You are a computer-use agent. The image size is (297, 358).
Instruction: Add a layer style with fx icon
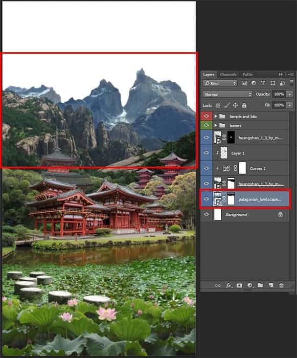click(x=229, y=285)
